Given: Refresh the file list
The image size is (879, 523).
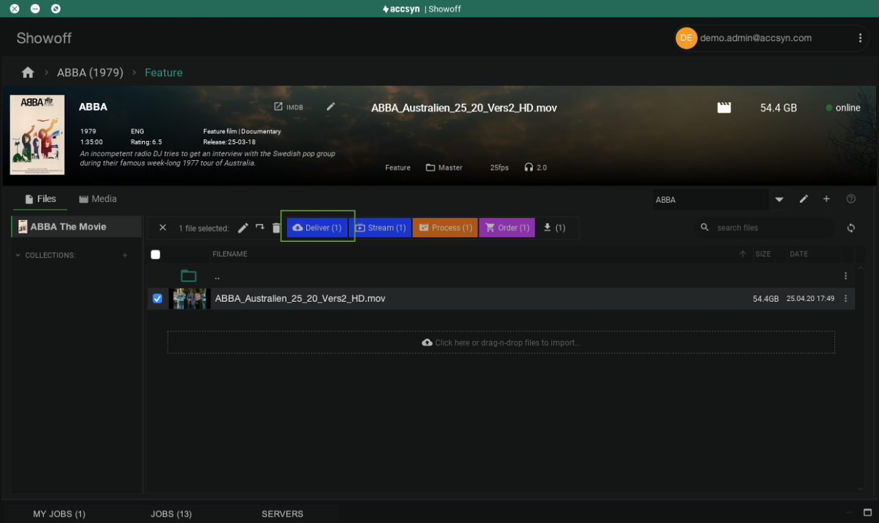Looking at the screenshot, I should coord(851,227).
